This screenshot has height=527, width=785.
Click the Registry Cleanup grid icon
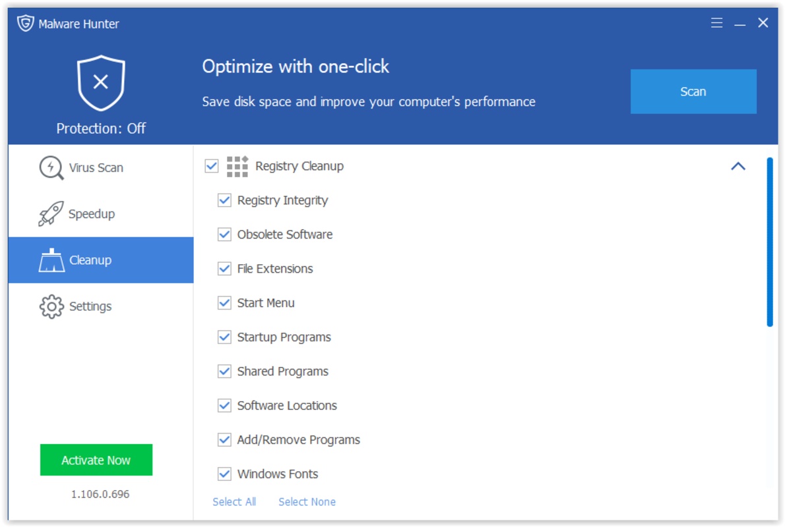click(x=237, y=166)
